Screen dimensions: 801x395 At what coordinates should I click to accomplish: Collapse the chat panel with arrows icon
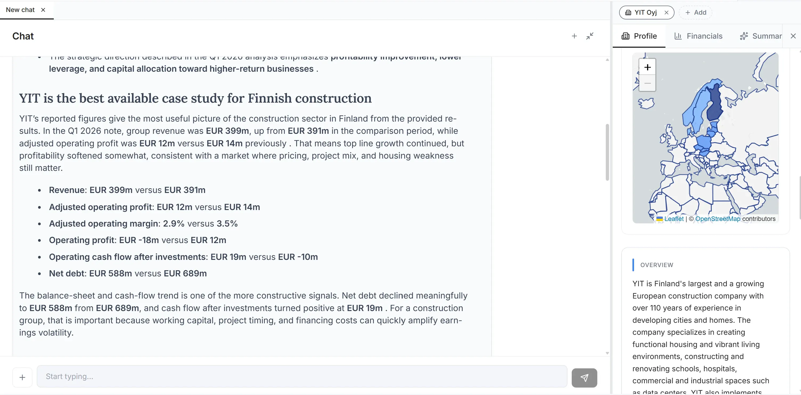tap(590, 36)
